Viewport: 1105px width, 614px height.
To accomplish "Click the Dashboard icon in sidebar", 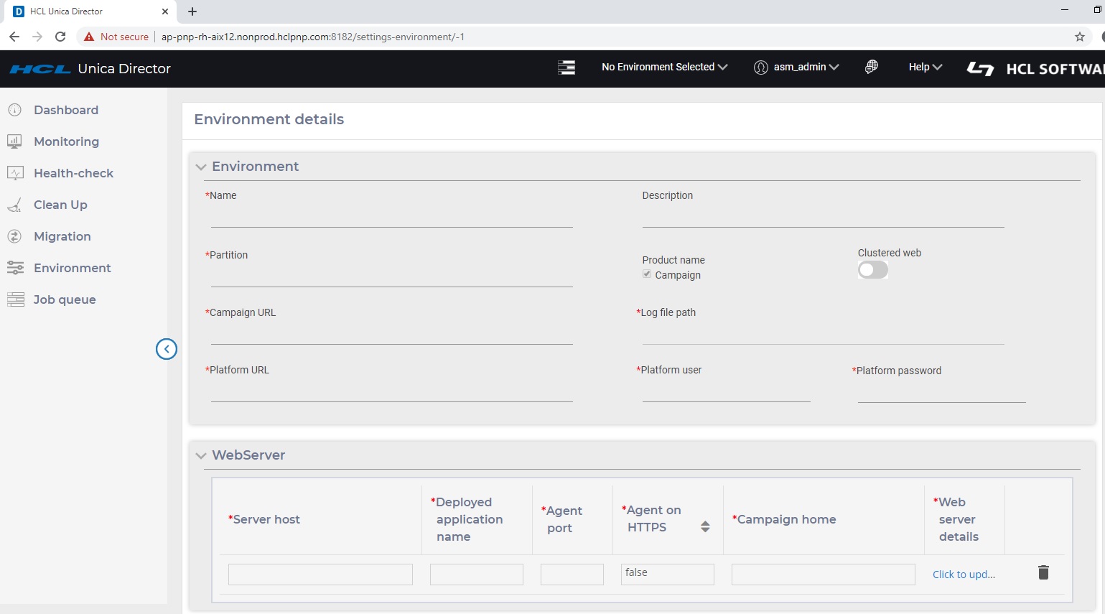I will point(14,110).
